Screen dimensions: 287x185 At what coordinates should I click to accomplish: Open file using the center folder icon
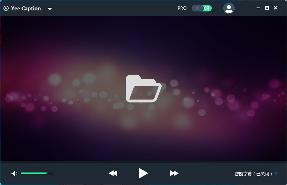coord(143,89)
